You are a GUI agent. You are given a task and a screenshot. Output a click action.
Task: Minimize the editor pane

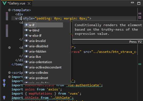(x=132, y=3)
